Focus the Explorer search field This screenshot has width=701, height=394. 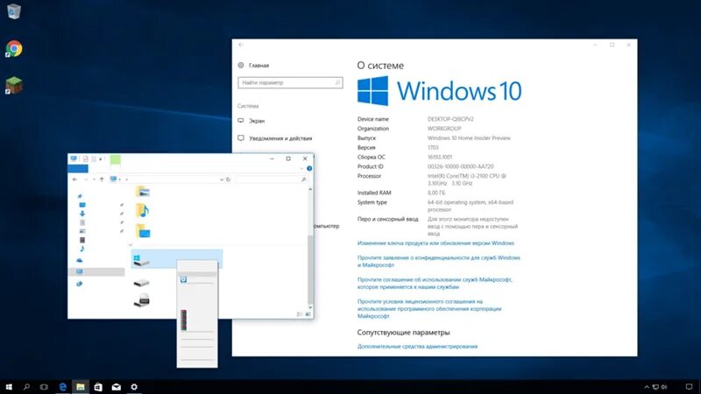pyautogui.click(x=272, y=179)
